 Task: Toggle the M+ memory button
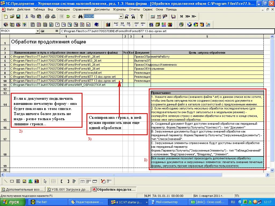[x=188, y=16]
